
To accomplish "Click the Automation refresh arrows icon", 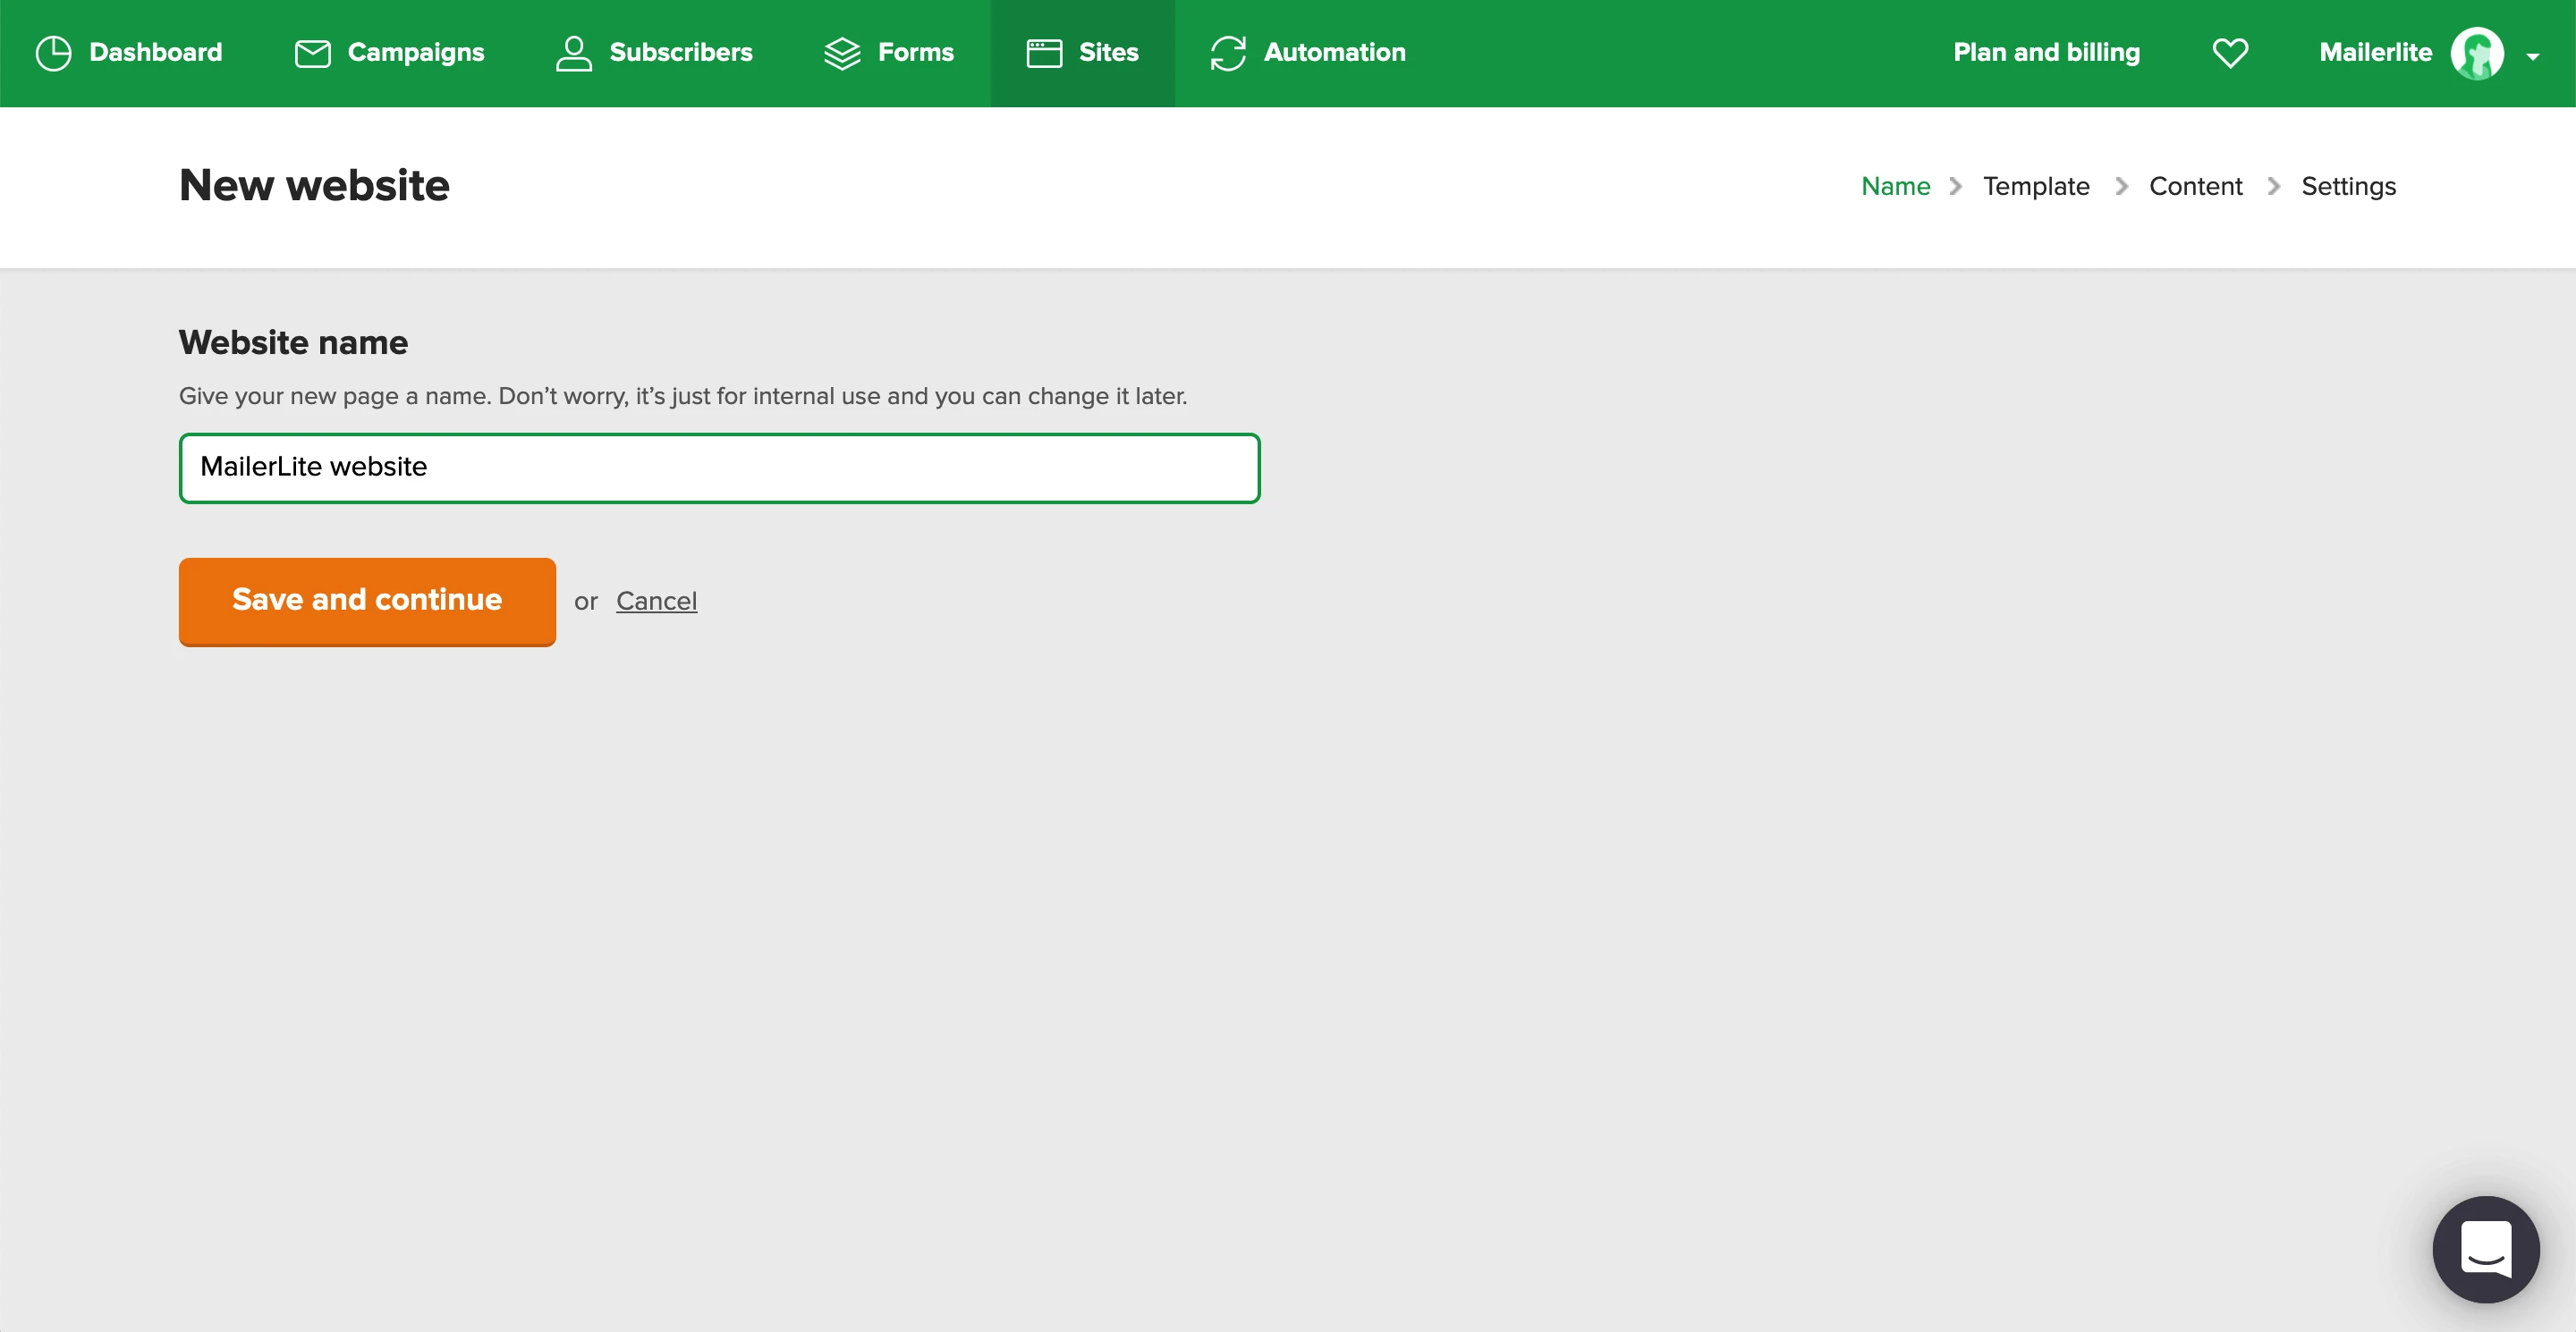I will [1228, 53].
